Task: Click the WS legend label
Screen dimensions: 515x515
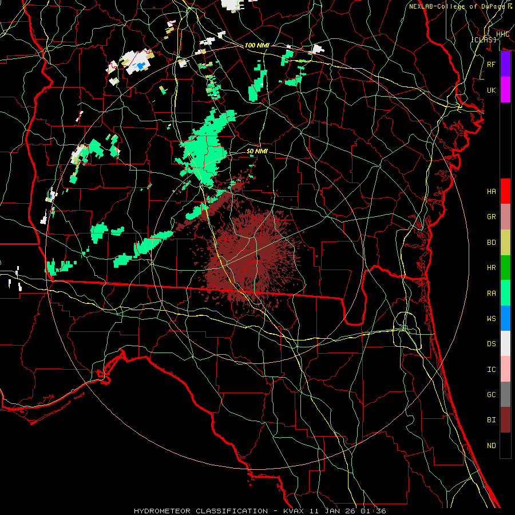Action: 491,319
